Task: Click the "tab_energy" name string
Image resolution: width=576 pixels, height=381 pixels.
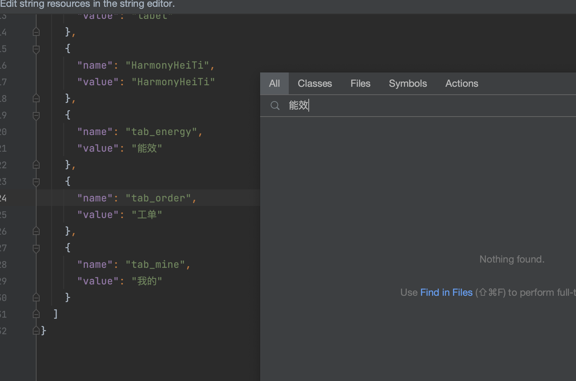Action: tap(161, 132)
